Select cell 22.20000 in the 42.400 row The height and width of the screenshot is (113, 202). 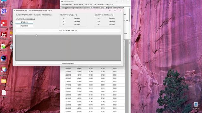(x=71, y=75)
